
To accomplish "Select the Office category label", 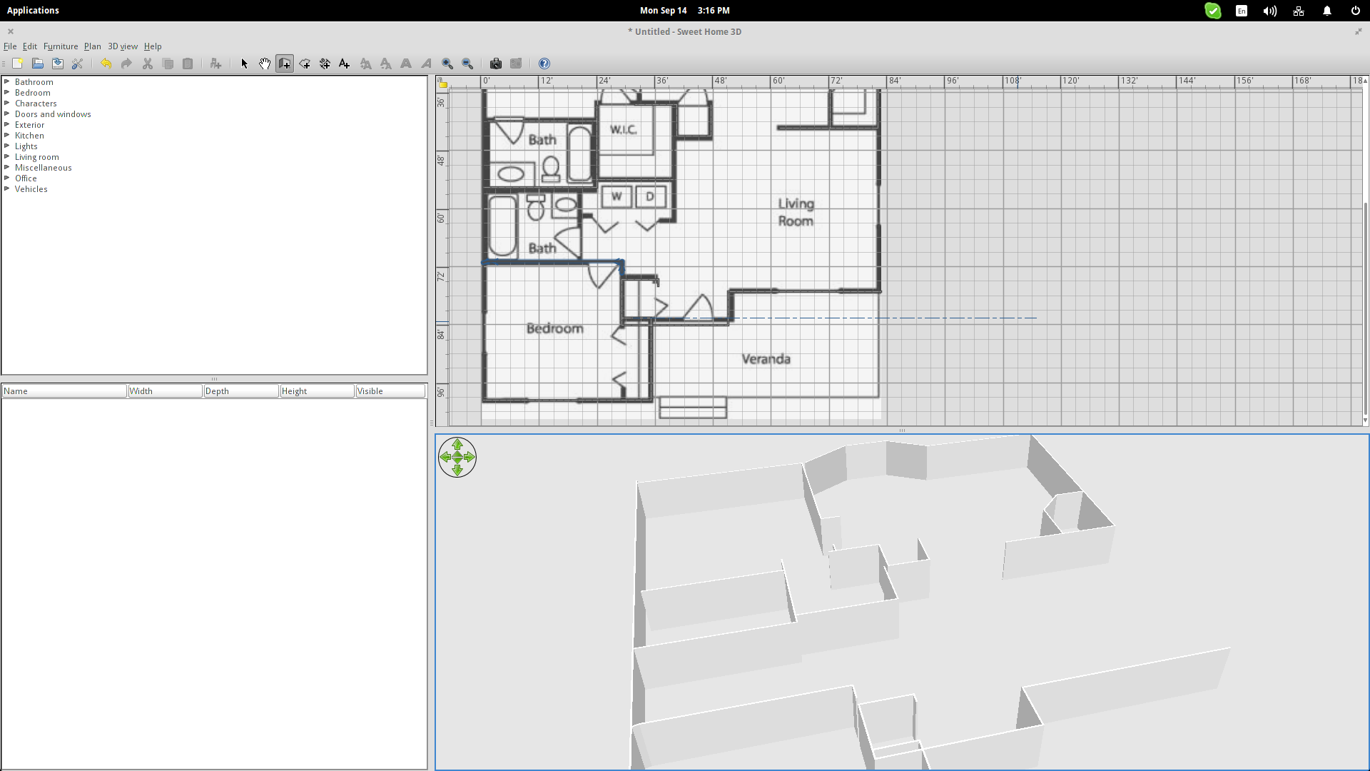I will coord(26,178).
